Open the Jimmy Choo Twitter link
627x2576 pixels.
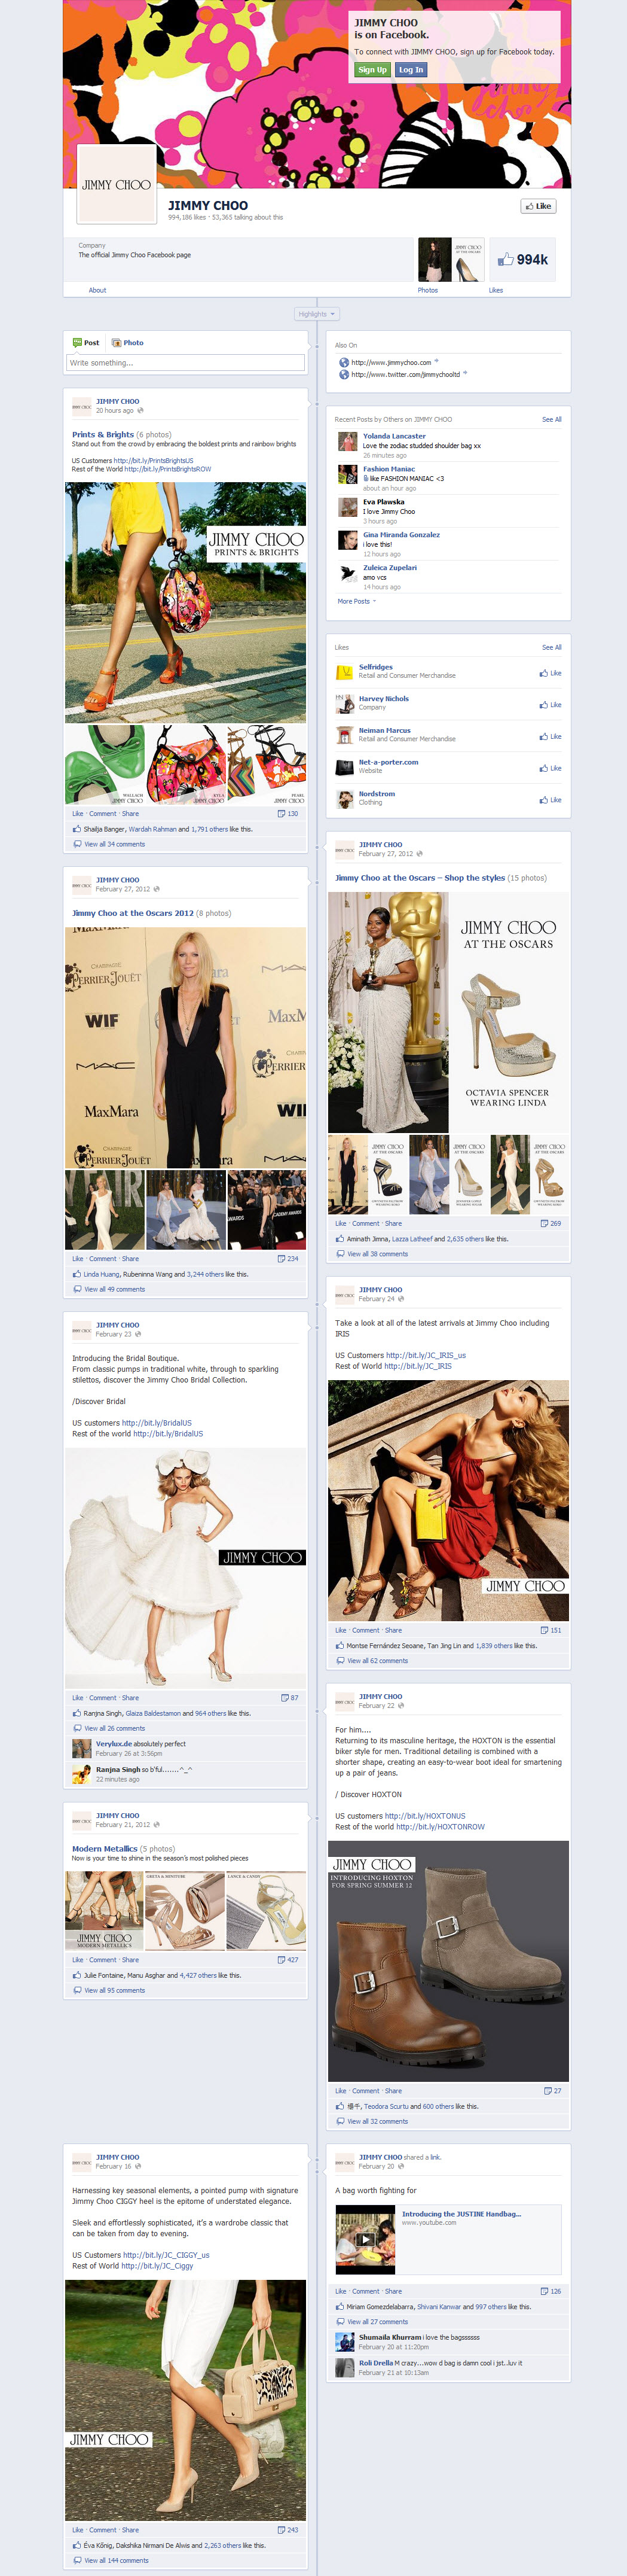click(405, 374)
